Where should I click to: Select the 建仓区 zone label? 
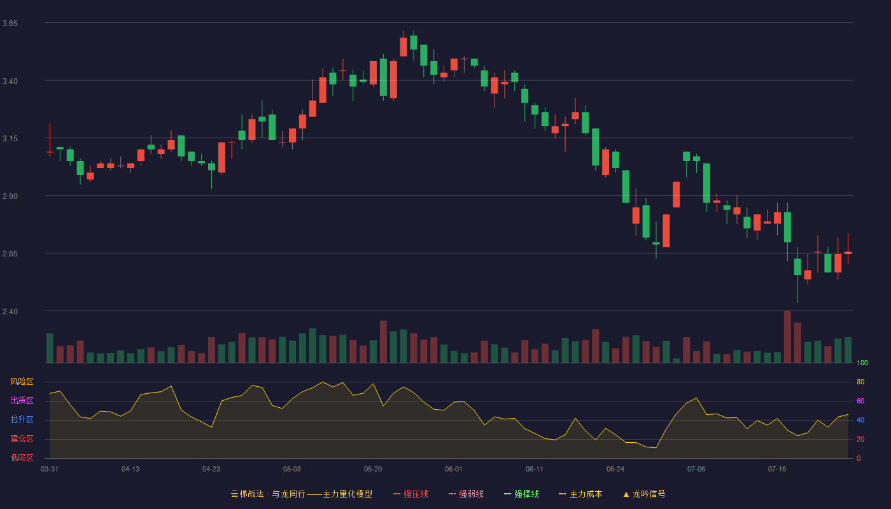[22, 439]
